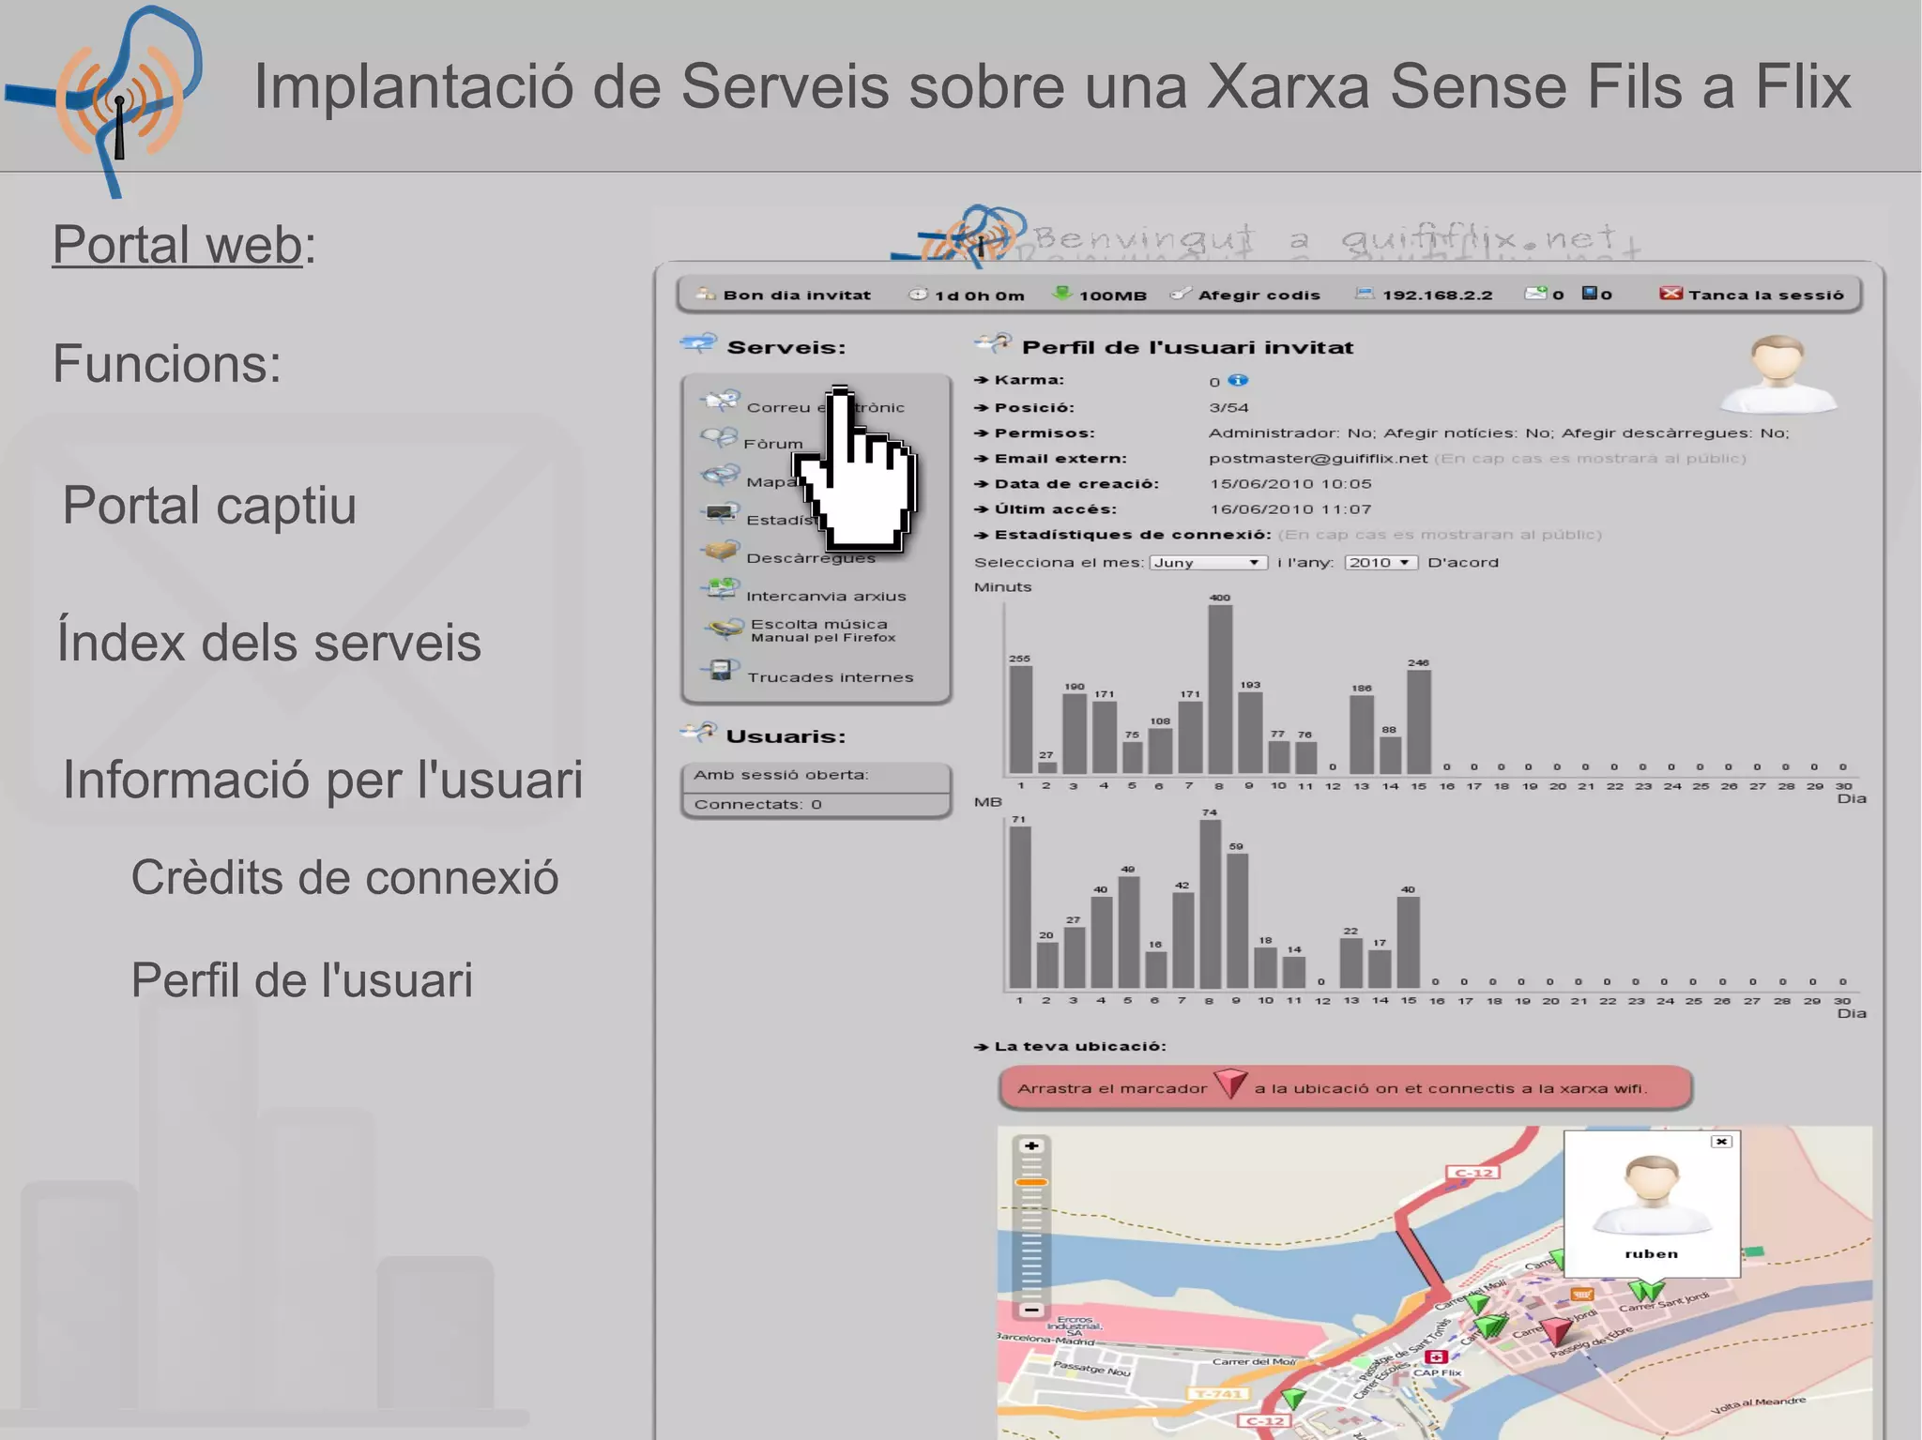Click the Usuaris heading icon
The image size is (1922, 1440).
[x=699, y=732]
